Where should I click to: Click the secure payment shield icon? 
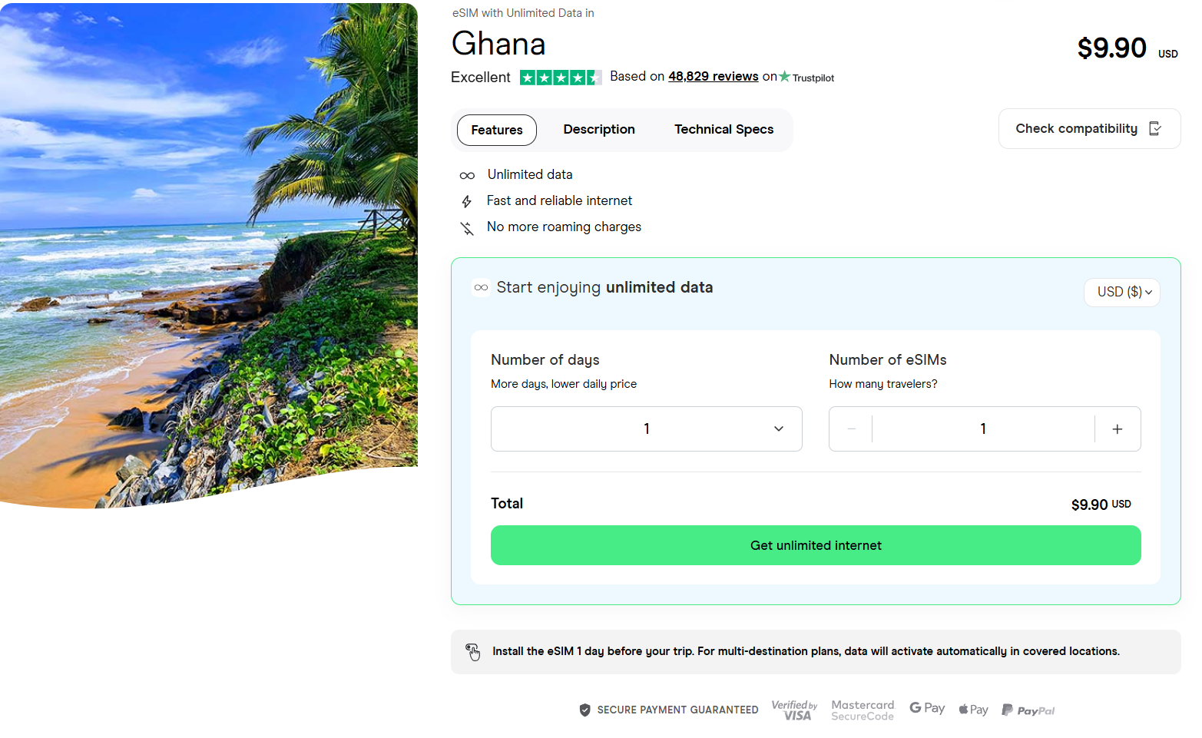584,710
